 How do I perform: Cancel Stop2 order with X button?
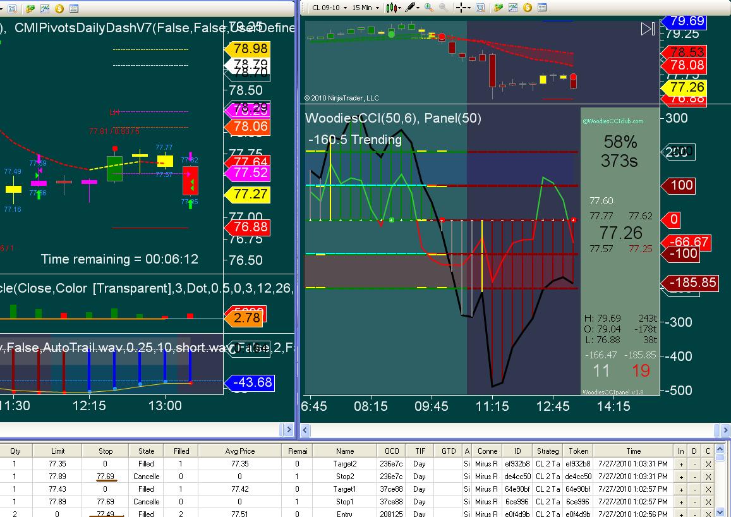coord(708,477)
